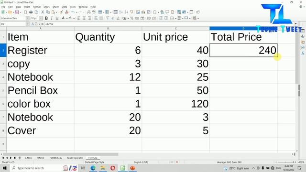Click the Copy icon
This screenshot has height=172, width=306.
click(x=48, y=12)
